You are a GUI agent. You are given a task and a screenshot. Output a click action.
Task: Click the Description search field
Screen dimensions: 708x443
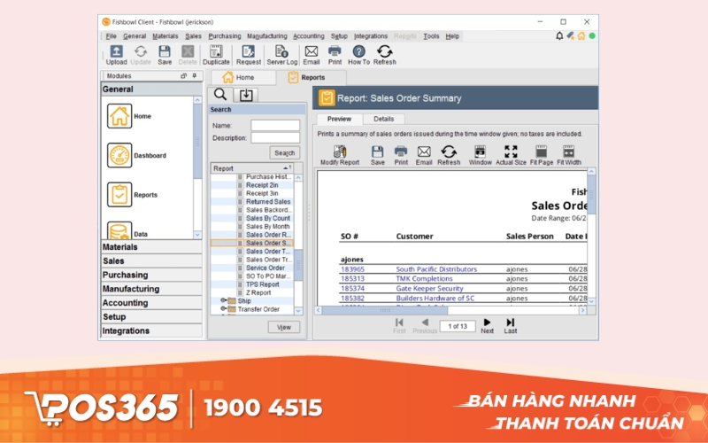(x=275, y=138)
